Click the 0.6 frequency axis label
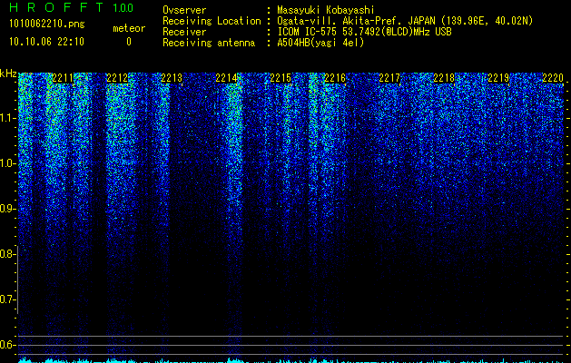The image size is (571, 363). (7, 345)
